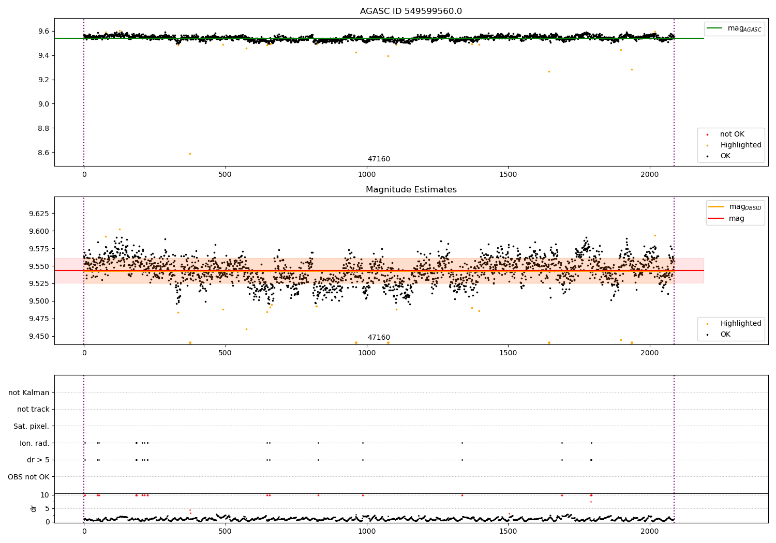Click the orange outlier point near magnitude 8.6
Screen dimensions: 776x543
190,154
